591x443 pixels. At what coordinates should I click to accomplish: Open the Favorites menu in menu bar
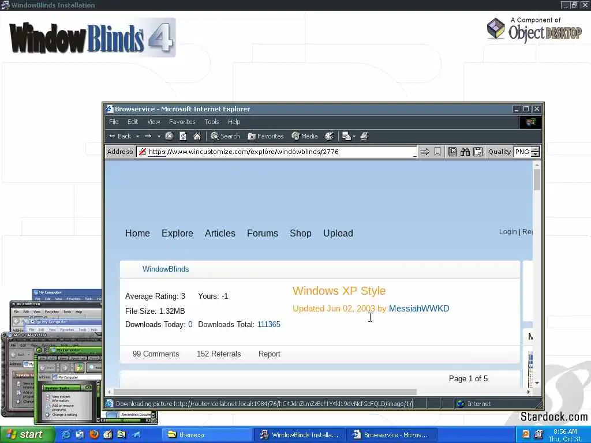click(x=182, y=122)
